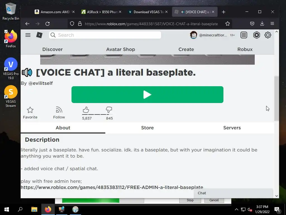Close the ASRock B550 tab

tap(120, 12)
